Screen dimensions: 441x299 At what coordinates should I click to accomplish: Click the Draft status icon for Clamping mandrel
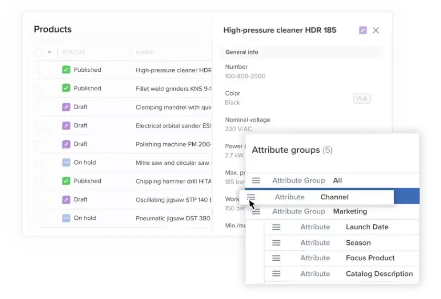[x=66, y=107]
